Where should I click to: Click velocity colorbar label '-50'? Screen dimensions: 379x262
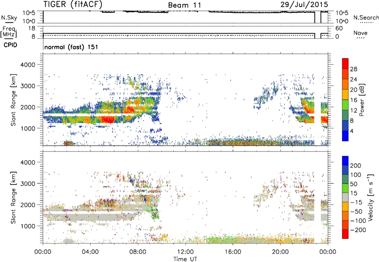[x=356, y=211]
